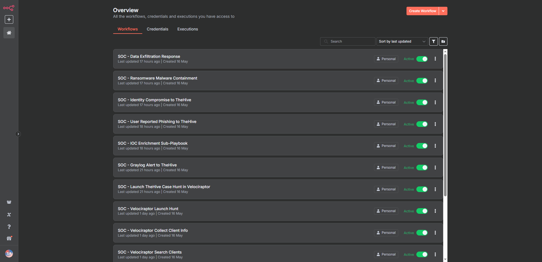Screen dimensions: 542x262
Task: Open the templates box icon in sidebar
Action: [x=9, y=202]
